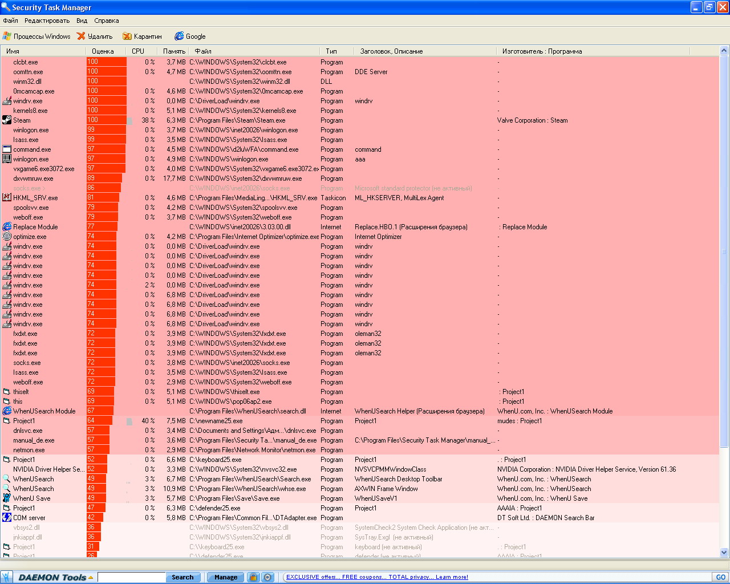Focus the DAEMON Tools search input field
Screen dimensions: 730x584
click(131, 577)
